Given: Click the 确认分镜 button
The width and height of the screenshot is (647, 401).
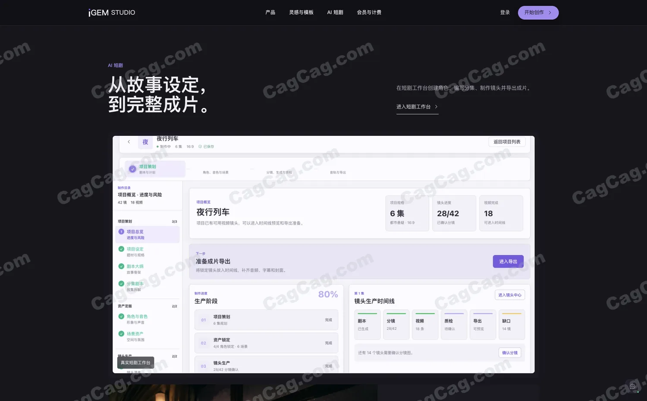Looking at the screenshot, I should click(510, 353).
